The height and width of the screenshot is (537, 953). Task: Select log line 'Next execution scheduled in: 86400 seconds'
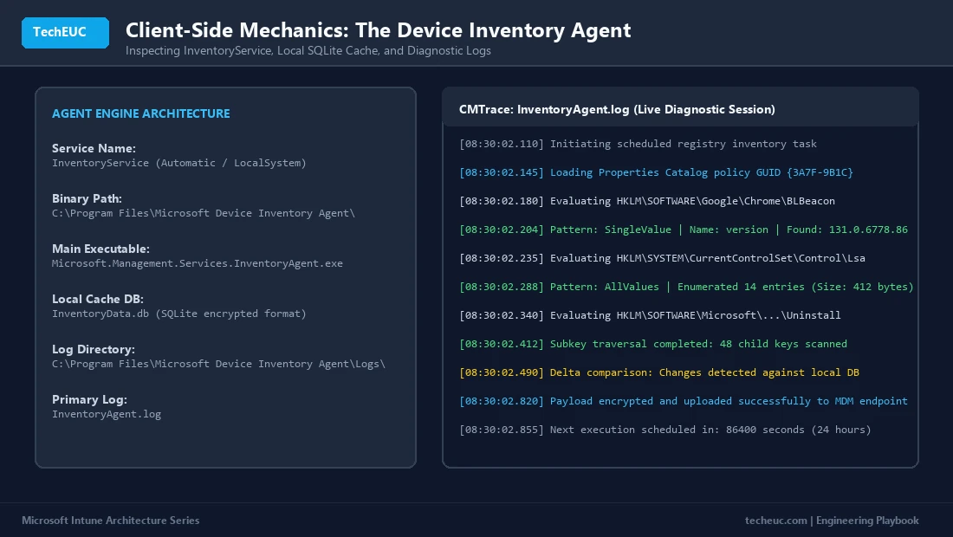(665, 430)
